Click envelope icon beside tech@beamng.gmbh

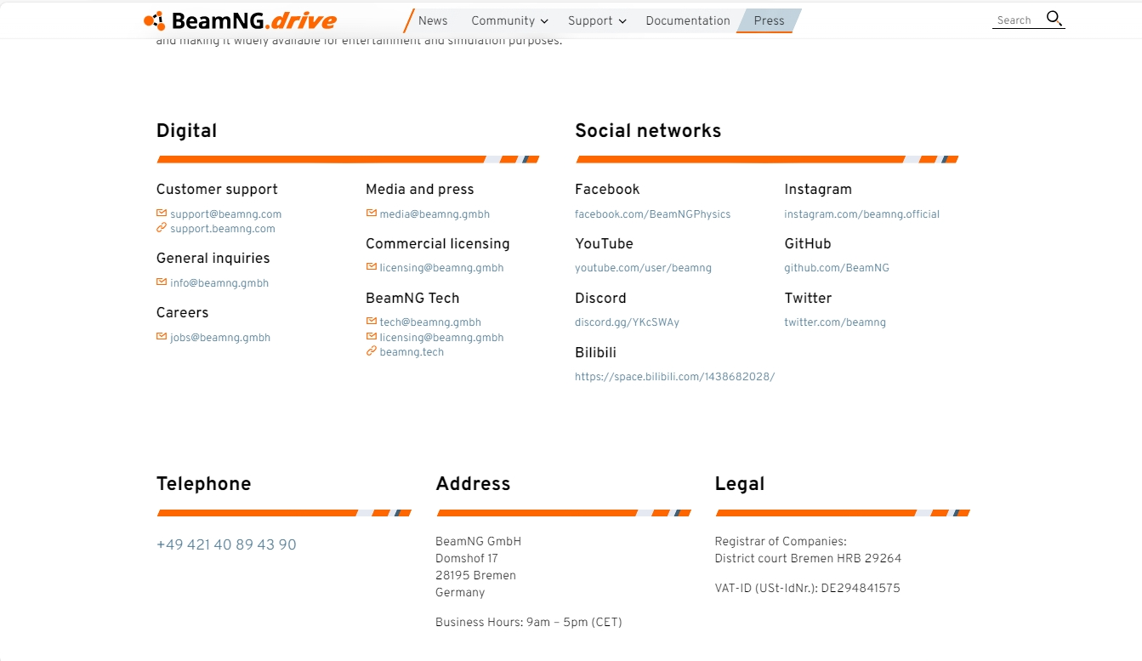(x=372, y=322)
